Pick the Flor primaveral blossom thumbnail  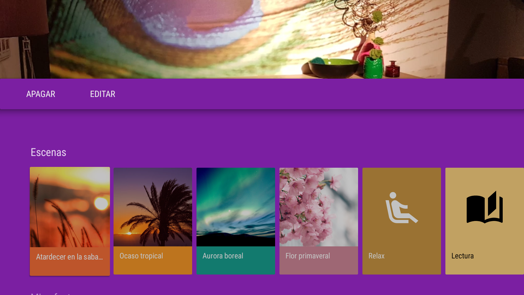pyautogui.click(x=319, y=207)
